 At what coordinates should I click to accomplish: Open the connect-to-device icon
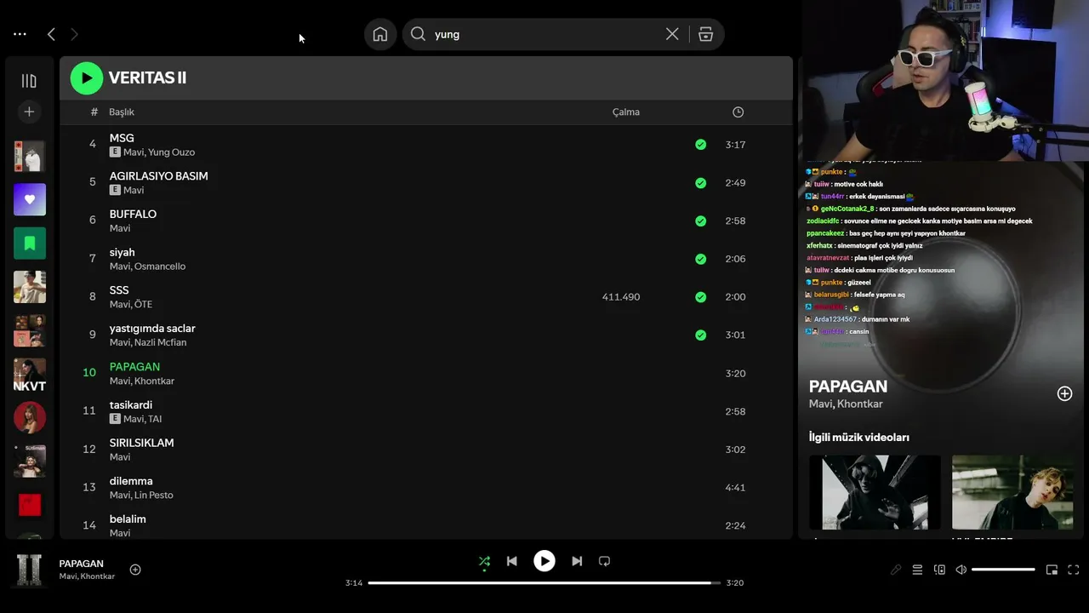click(x=939, y=570)
